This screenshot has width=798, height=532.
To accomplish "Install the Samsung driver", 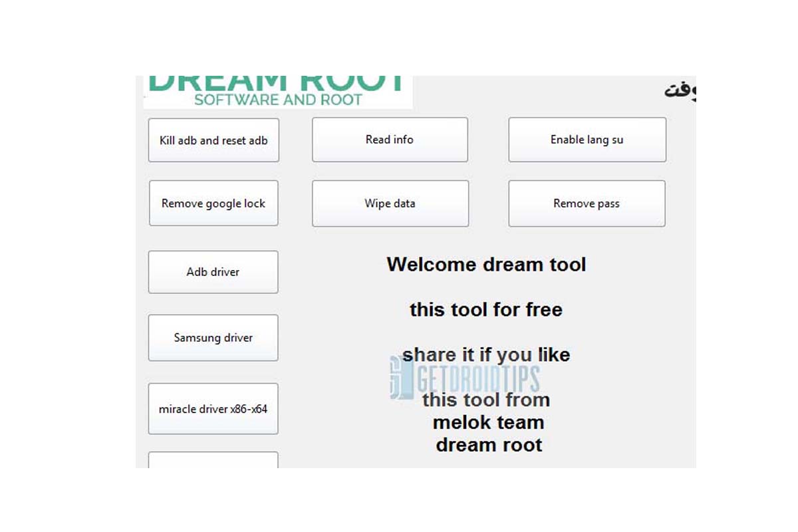I will tap(213, 338).
